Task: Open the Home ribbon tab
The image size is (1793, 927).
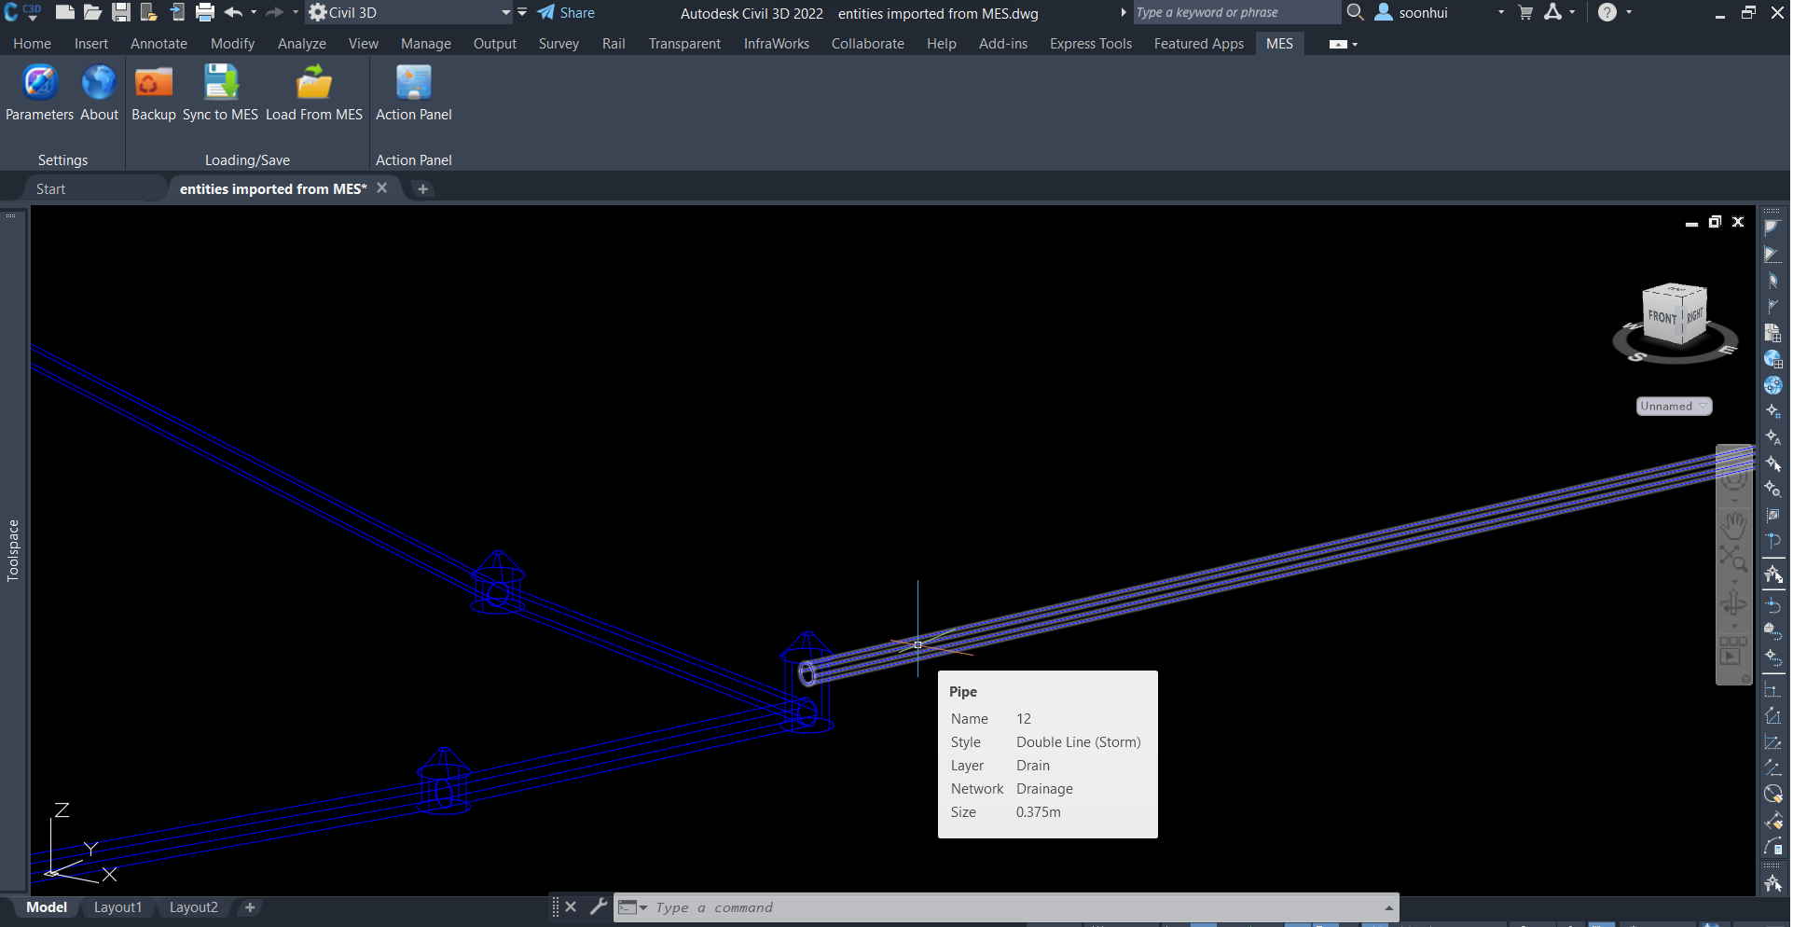Action: click(32, 44)
